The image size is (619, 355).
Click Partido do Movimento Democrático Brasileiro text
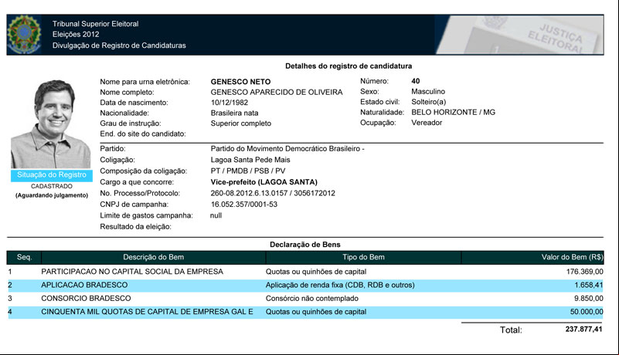pyautogui.click(x=287, y=149)
